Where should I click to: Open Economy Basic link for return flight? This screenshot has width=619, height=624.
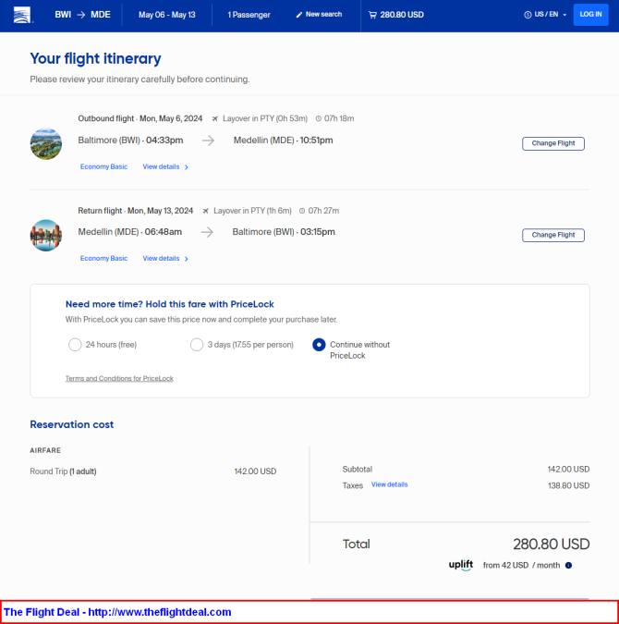tap(103, 258)
